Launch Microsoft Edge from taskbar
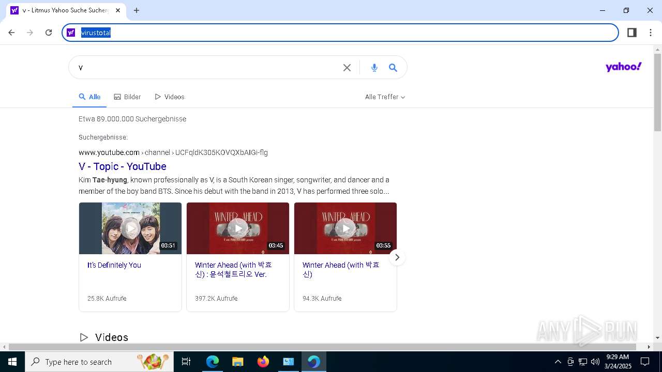Viewport: 662px width, 372px height. [213, 362]
